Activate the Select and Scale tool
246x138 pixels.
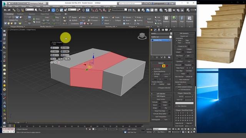click(x=61, y=10)
